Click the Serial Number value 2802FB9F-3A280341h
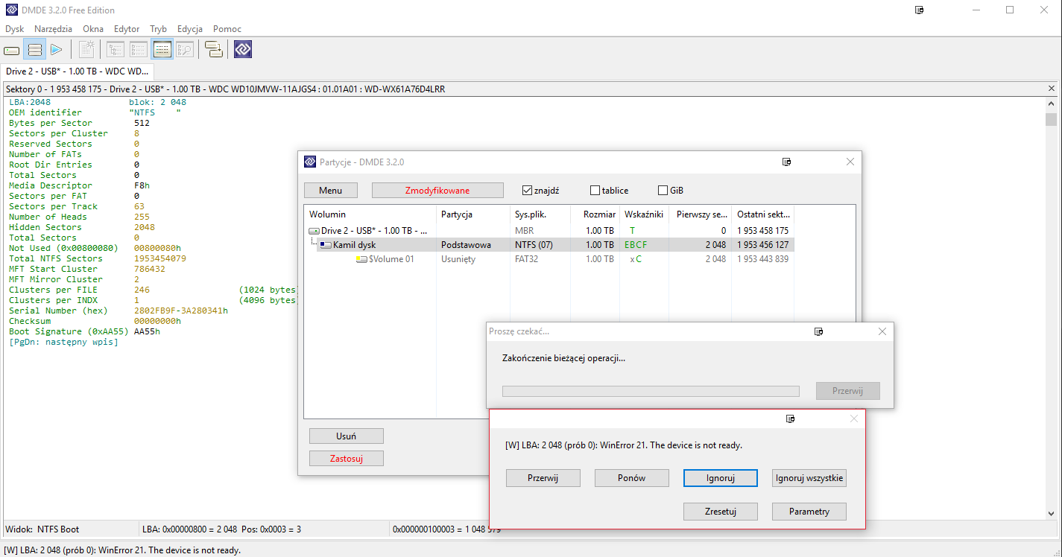Viewport: 1062px width, 557px height. [x=180, y=311]
